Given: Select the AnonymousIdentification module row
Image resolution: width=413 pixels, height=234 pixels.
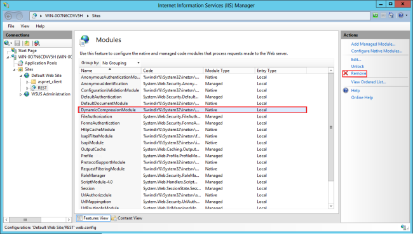Looking at the screenshot, I should (x=193, y=84).
